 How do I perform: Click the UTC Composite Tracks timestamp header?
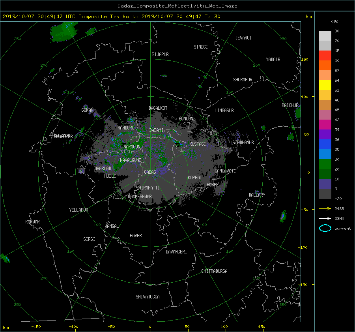click(111, 17)
